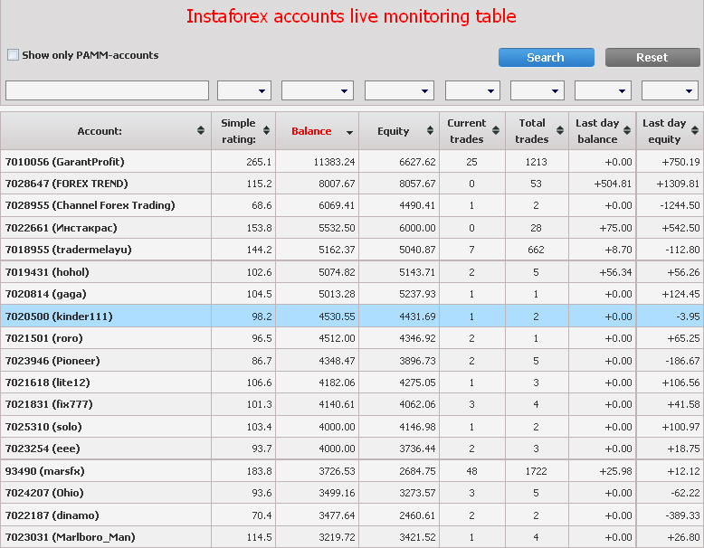
Task: Click sort arrows in Account column header
Action: (x=200, y=131)
